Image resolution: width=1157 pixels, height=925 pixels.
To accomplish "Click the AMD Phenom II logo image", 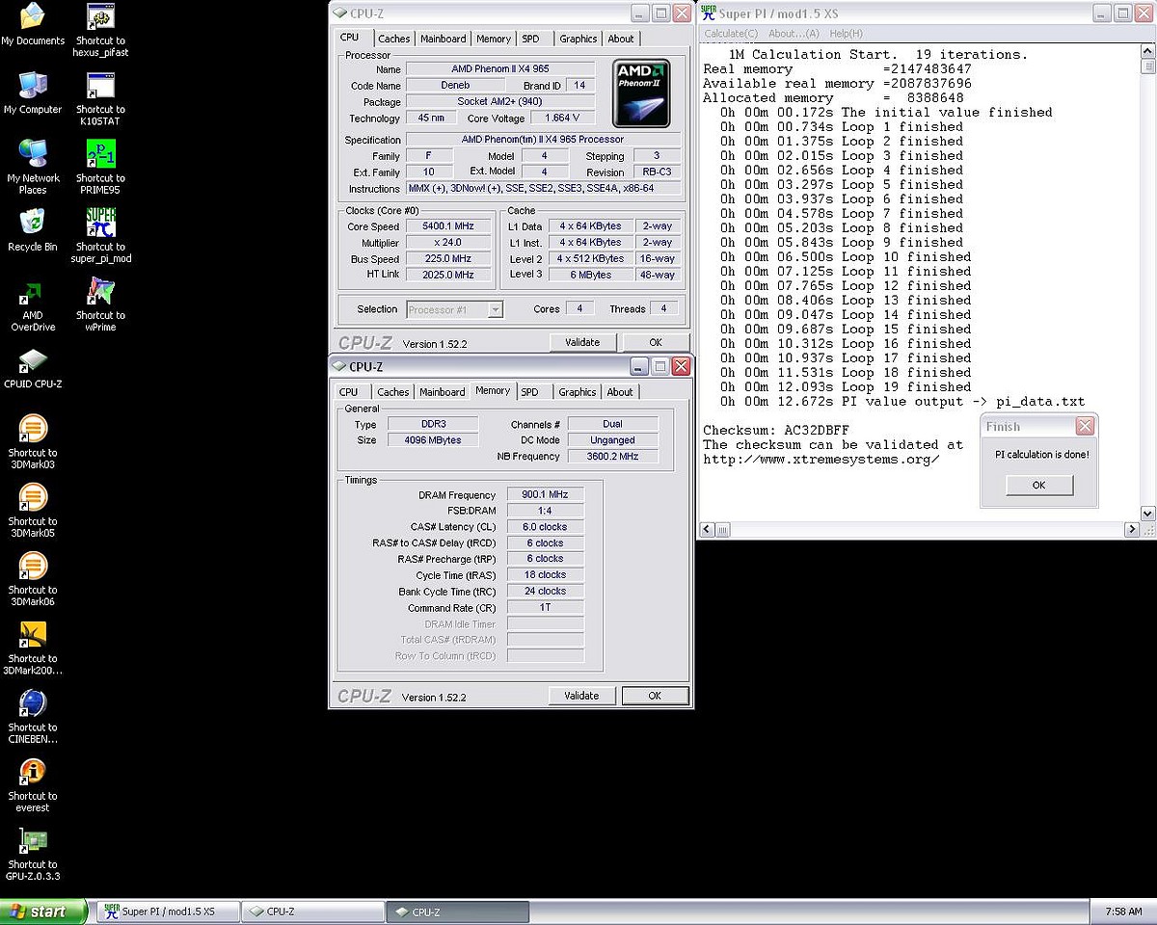I will pos(643,93).
